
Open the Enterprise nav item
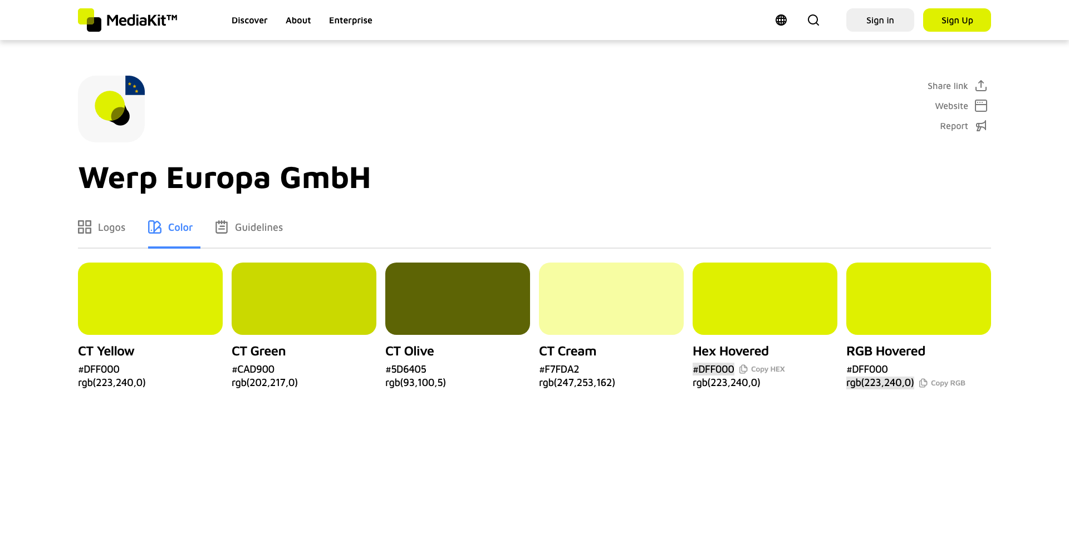click(351, 21)
